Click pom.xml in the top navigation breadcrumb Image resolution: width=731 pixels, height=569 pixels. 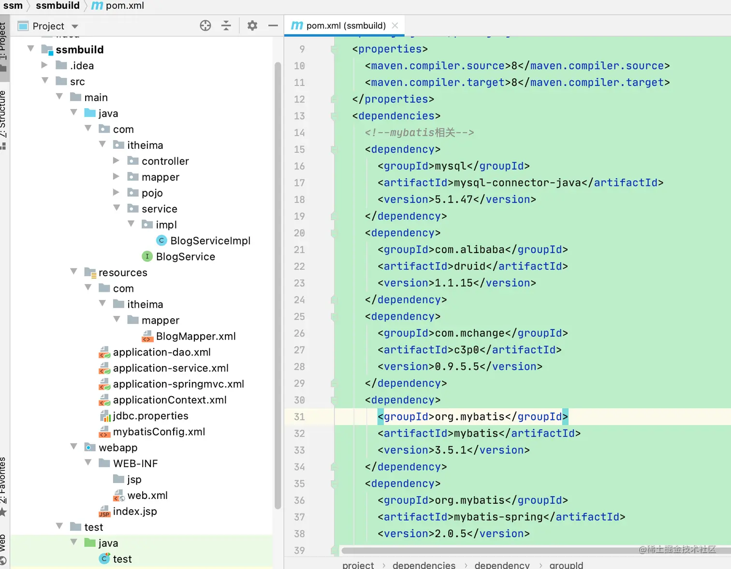[x=125, y=6]
